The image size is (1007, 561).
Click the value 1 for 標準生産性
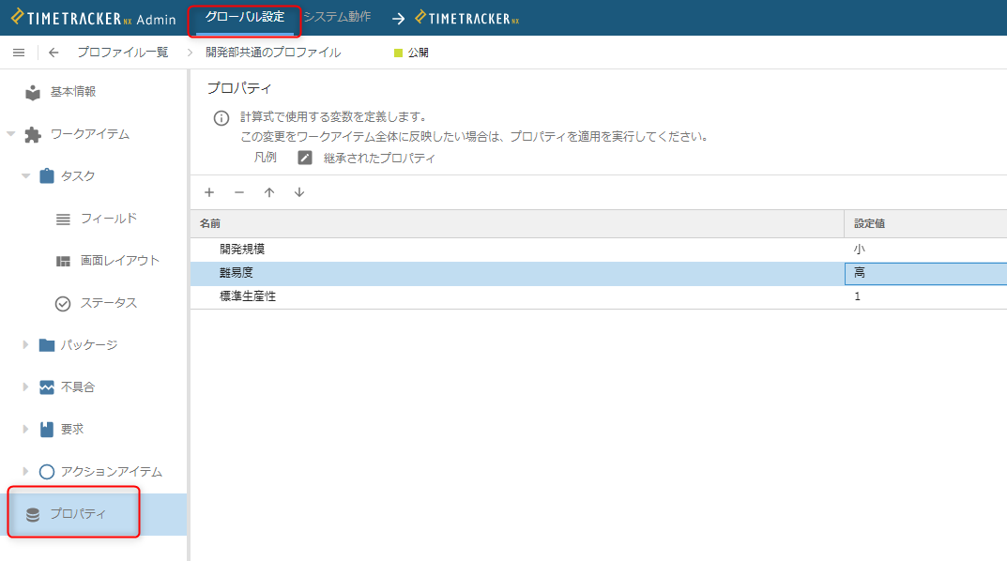858,296
